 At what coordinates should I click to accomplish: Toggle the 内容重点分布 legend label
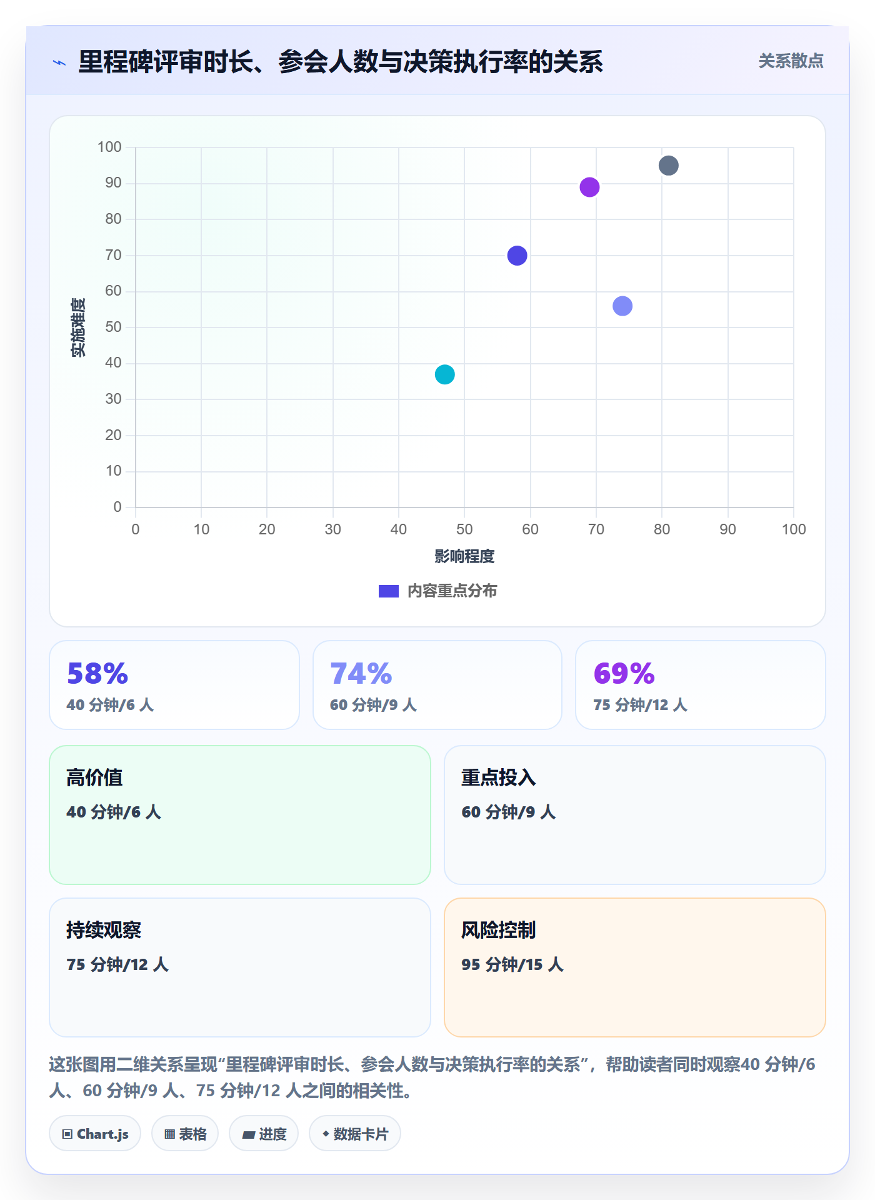pos(452,591)
